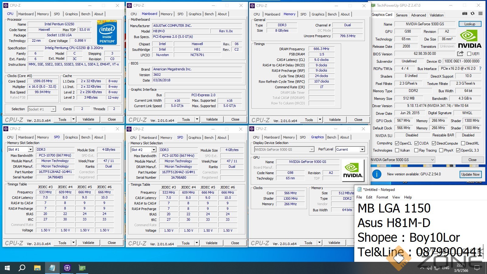487x274 pixels.
Task: Click the GPU-Z refresh icon
Action: 472,14
